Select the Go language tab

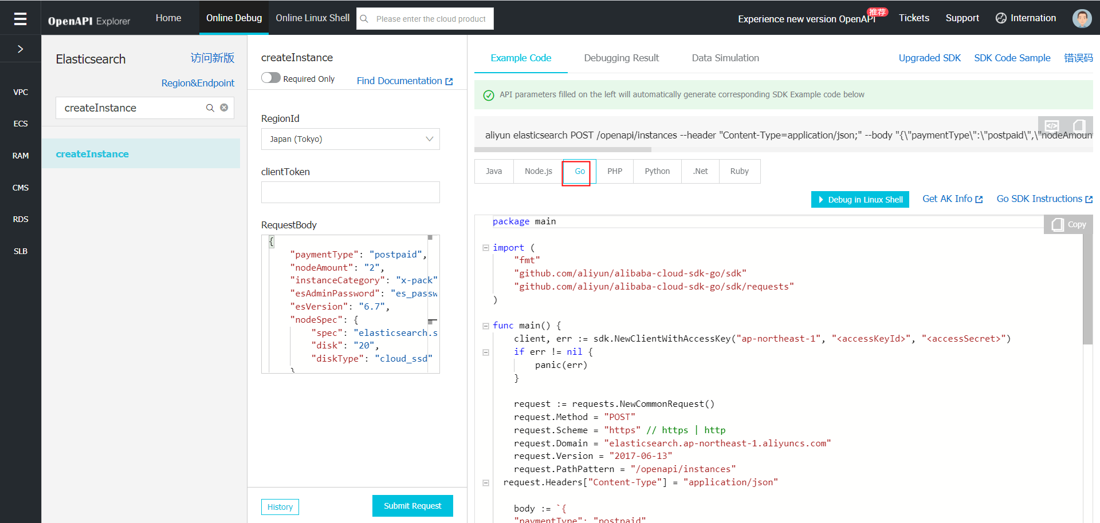[x=580, y=171]
